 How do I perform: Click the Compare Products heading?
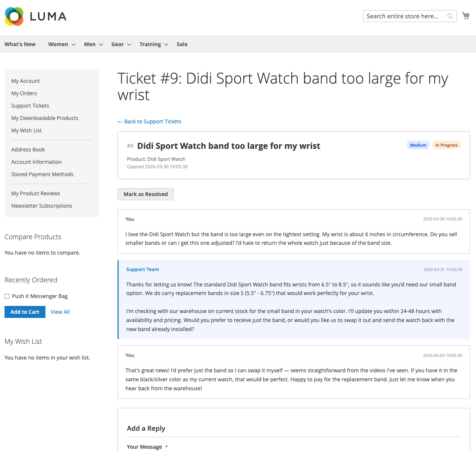click(x=33, y=237)
